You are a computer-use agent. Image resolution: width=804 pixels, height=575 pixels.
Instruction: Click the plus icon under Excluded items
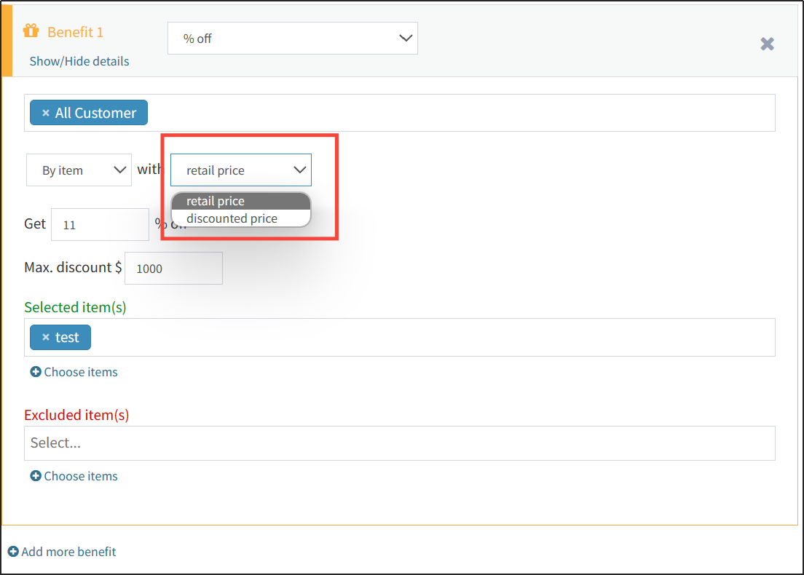(34, 476)
